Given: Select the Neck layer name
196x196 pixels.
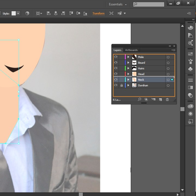Looking at the screenshot, I should (x=141, y=80).
